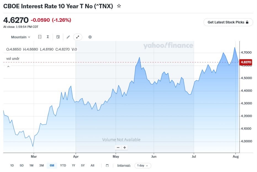
Task: Open the indicators sigma icon
Action: click(x=48, y=37)
